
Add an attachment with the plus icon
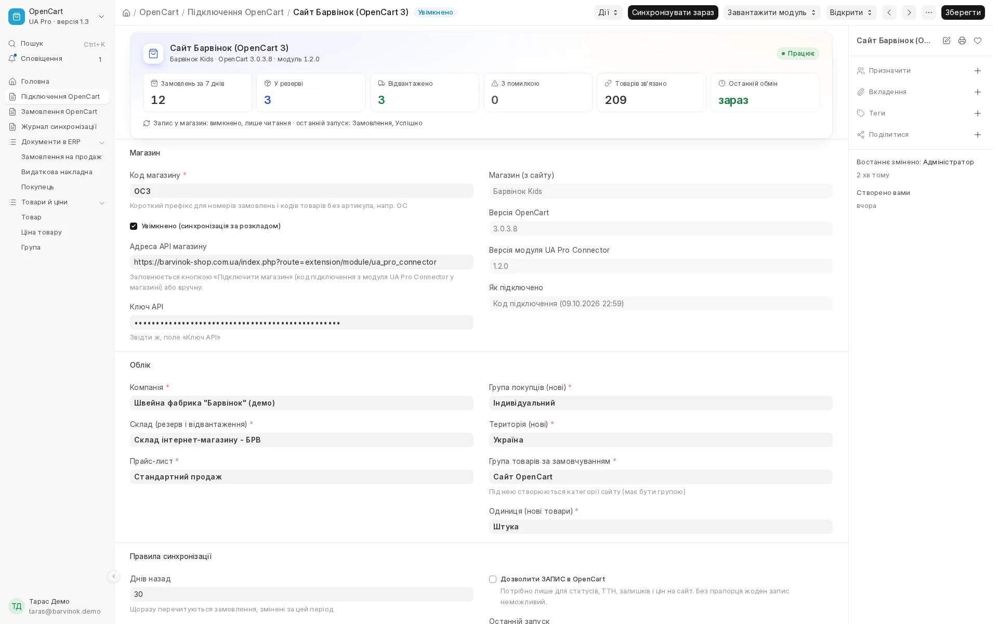pos(978,92)
